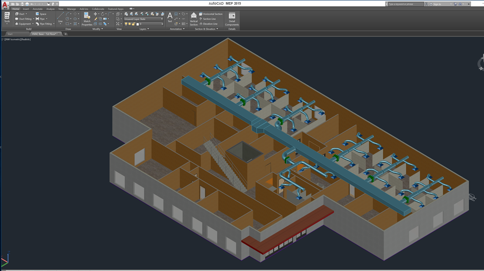Click the Space tool icon

(x=41, y=14)
